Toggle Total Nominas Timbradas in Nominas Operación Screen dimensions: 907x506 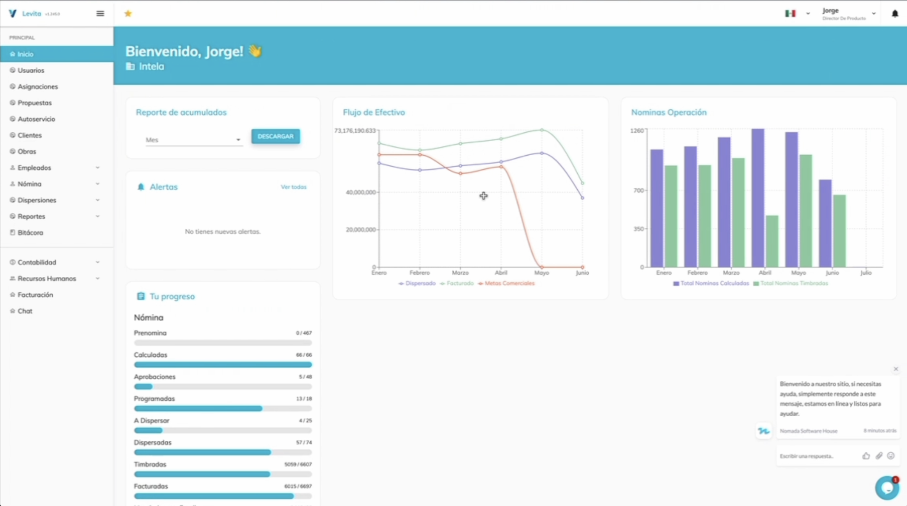791,284
